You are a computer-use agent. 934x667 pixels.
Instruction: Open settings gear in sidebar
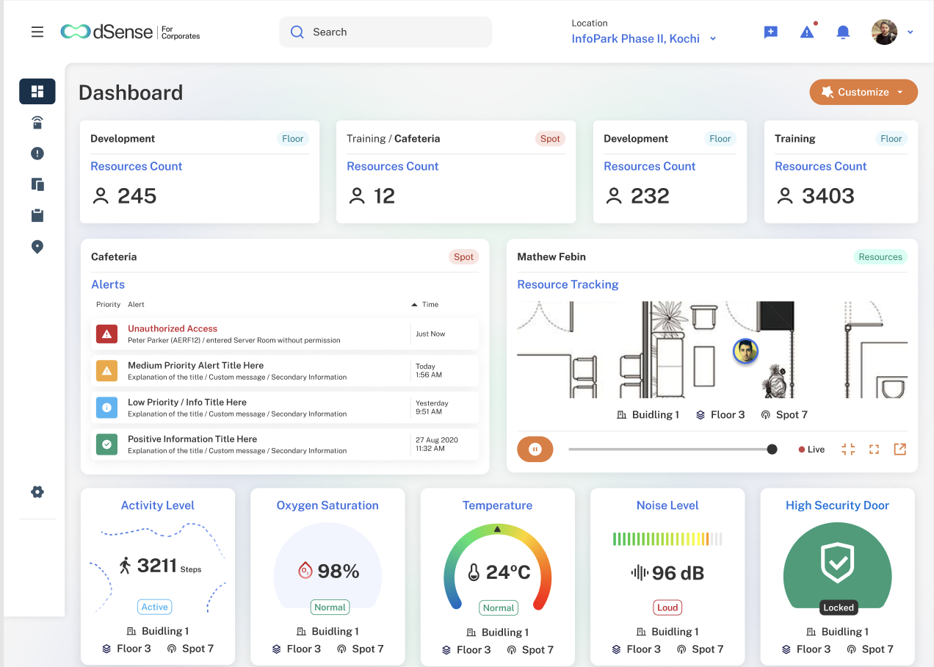click(37, 492)
